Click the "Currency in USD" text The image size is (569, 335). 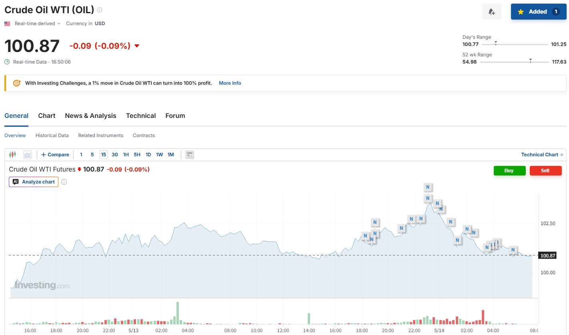tap(86, 24)
